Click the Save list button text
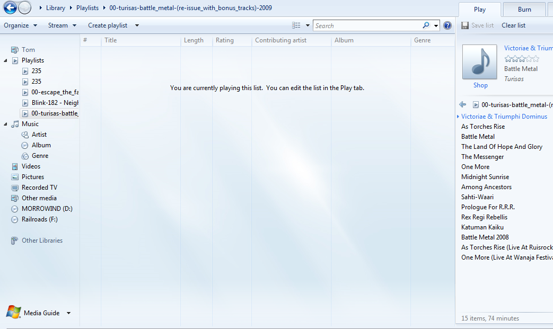The height and width of the screenshot is (329, 553). click(x=482, y=25)
